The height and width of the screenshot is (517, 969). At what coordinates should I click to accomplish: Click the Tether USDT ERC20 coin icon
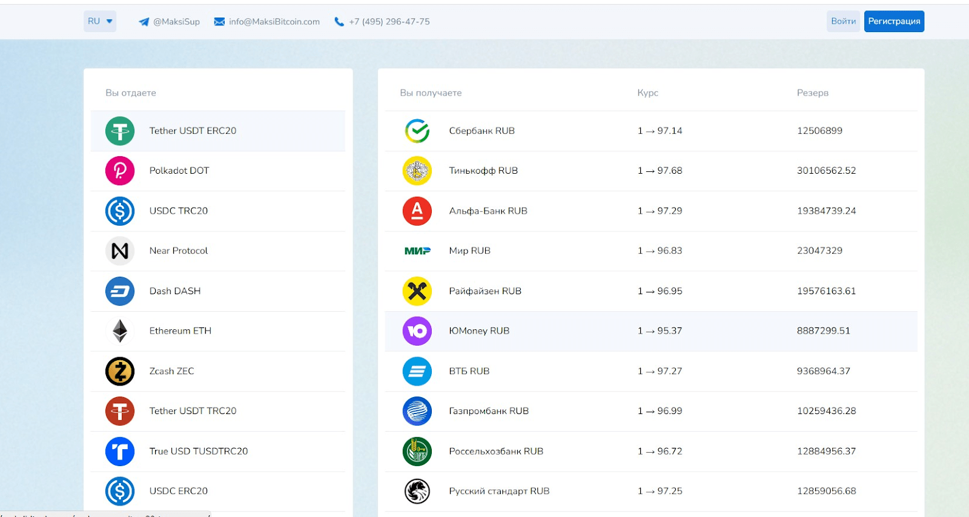coord(120,131)
